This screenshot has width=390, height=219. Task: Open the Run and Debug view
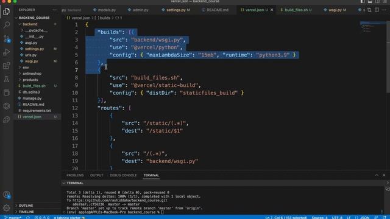click(x=7, y=52)
